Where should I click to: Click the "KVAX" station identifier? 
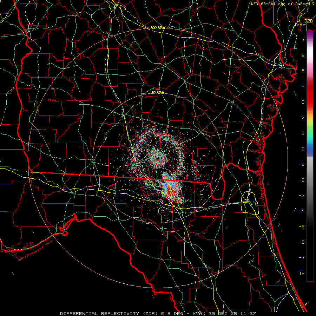[x=199, y=314]
